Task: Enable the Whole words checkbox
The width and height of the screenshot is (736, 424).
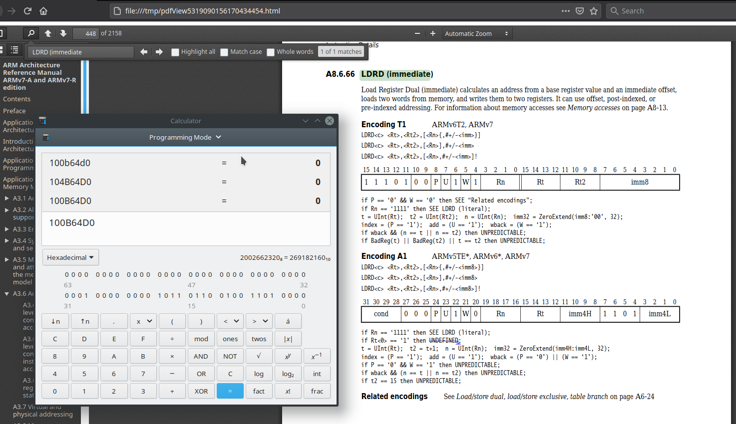Action: coord(271,52)
